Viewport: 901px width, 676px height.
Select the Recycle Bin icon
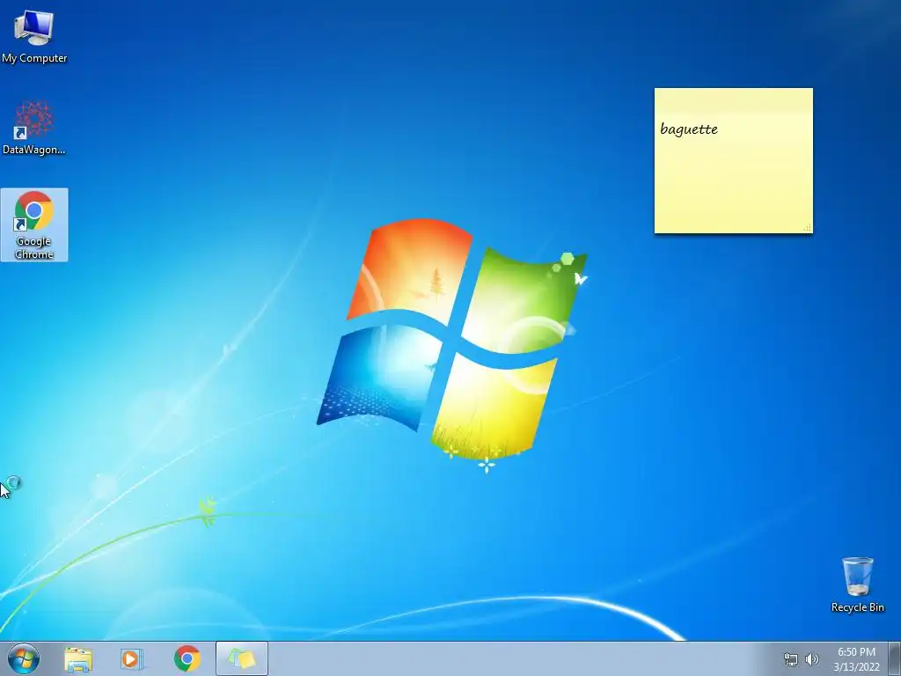coord(857,584)
